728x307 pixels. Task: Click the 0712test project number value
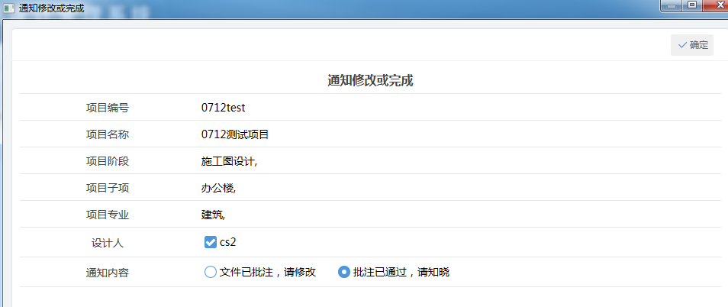(x=223, y=108)
